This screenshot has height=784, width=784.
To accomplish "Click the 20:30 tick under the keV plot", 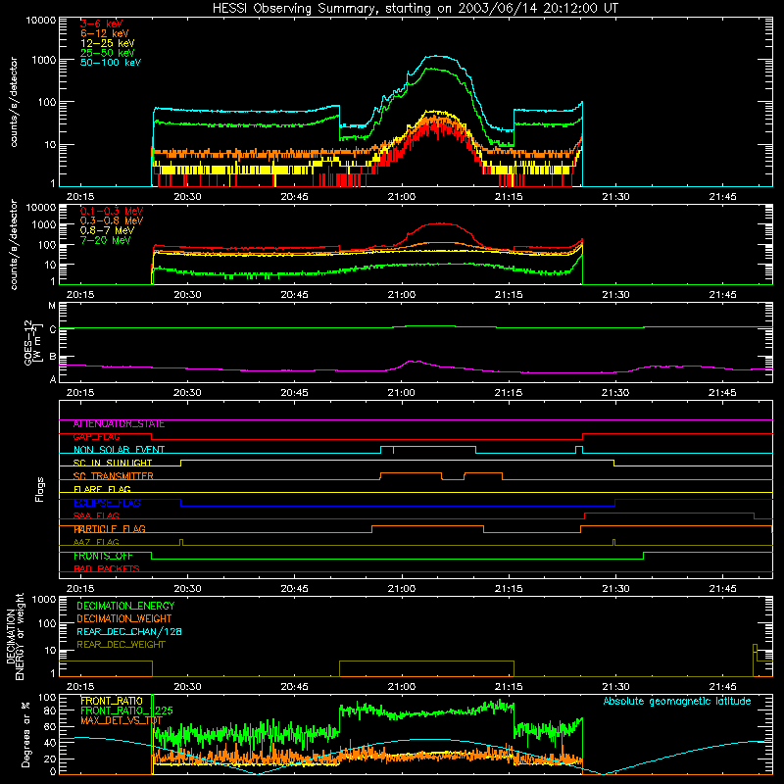I will 187,197.
